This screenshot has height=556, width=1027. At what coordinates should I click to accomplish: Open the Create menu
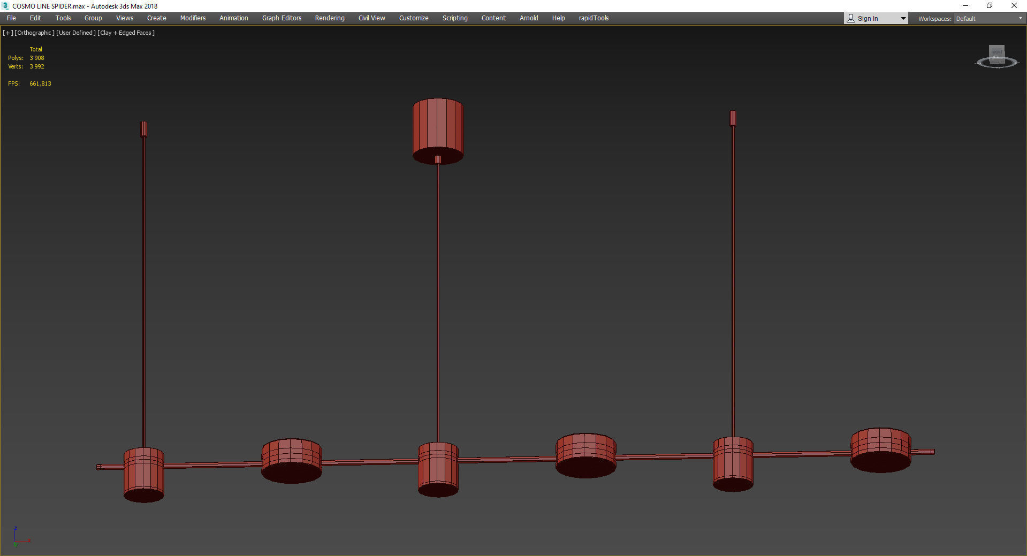point(157,18)
